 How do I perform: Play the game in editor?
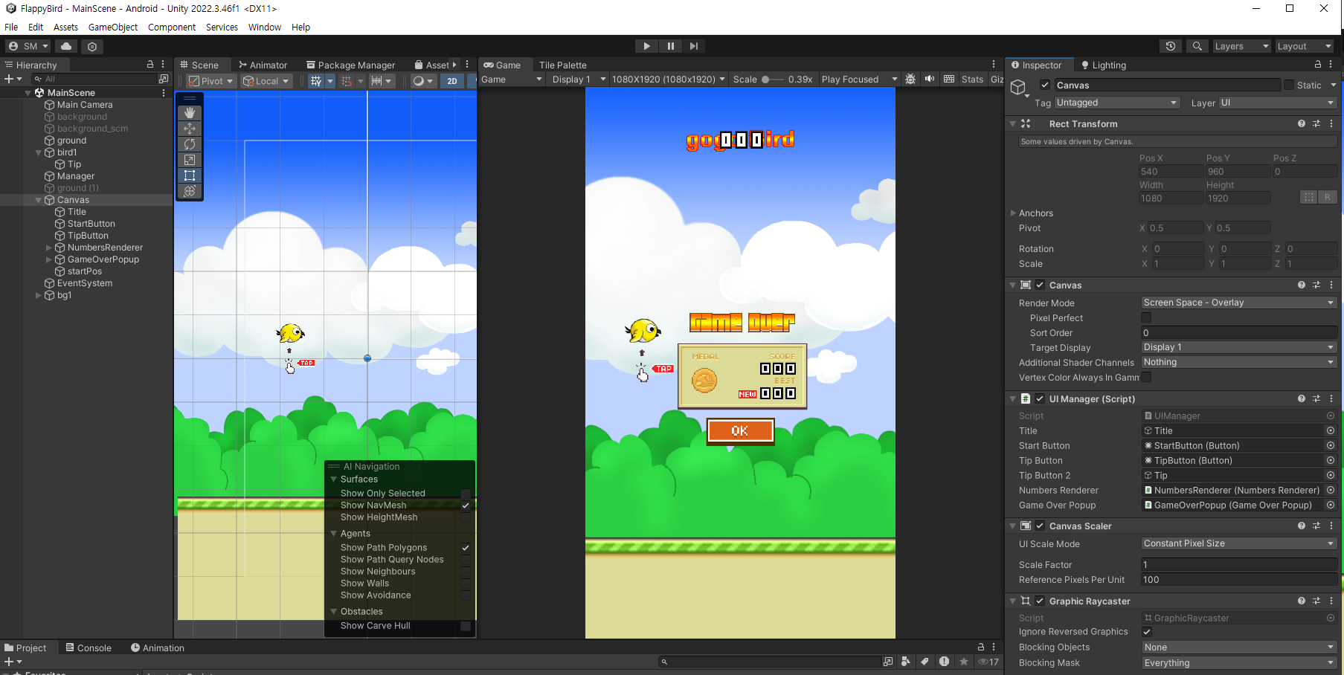coord(646,46)
